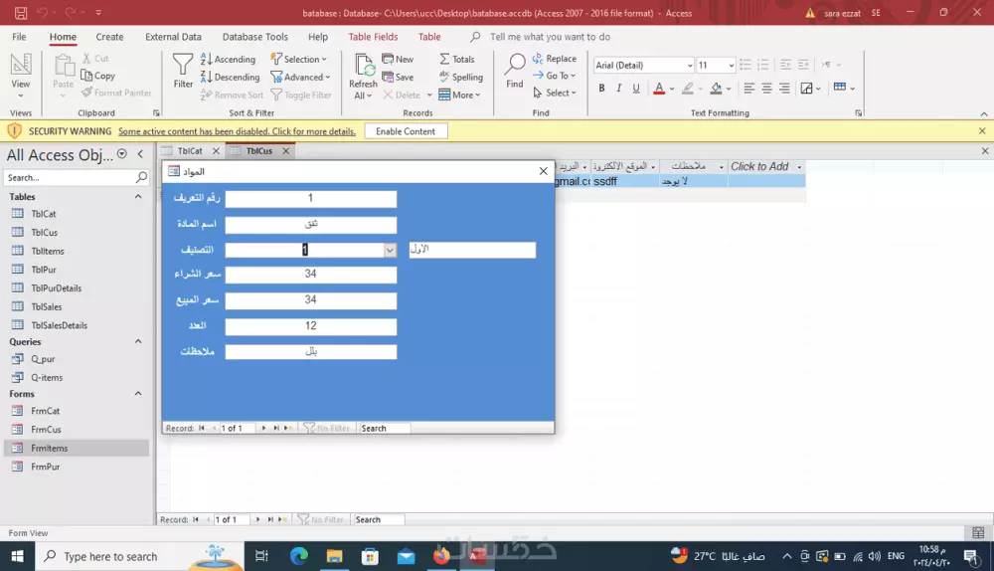Open the font color picker arrow
Screen dimensions: 994x571
pyautogui.click(x=672, y=89)
